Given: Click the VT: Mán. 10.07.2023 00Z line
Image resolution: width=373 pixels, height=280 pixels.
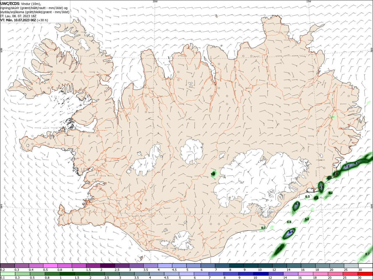Looking at the screenshot, I should pos(24,20).
